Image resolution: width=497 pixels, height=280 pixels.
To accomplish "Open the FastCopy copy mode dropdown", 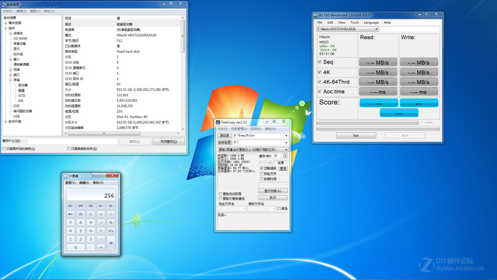I will [x=252, y=150].
